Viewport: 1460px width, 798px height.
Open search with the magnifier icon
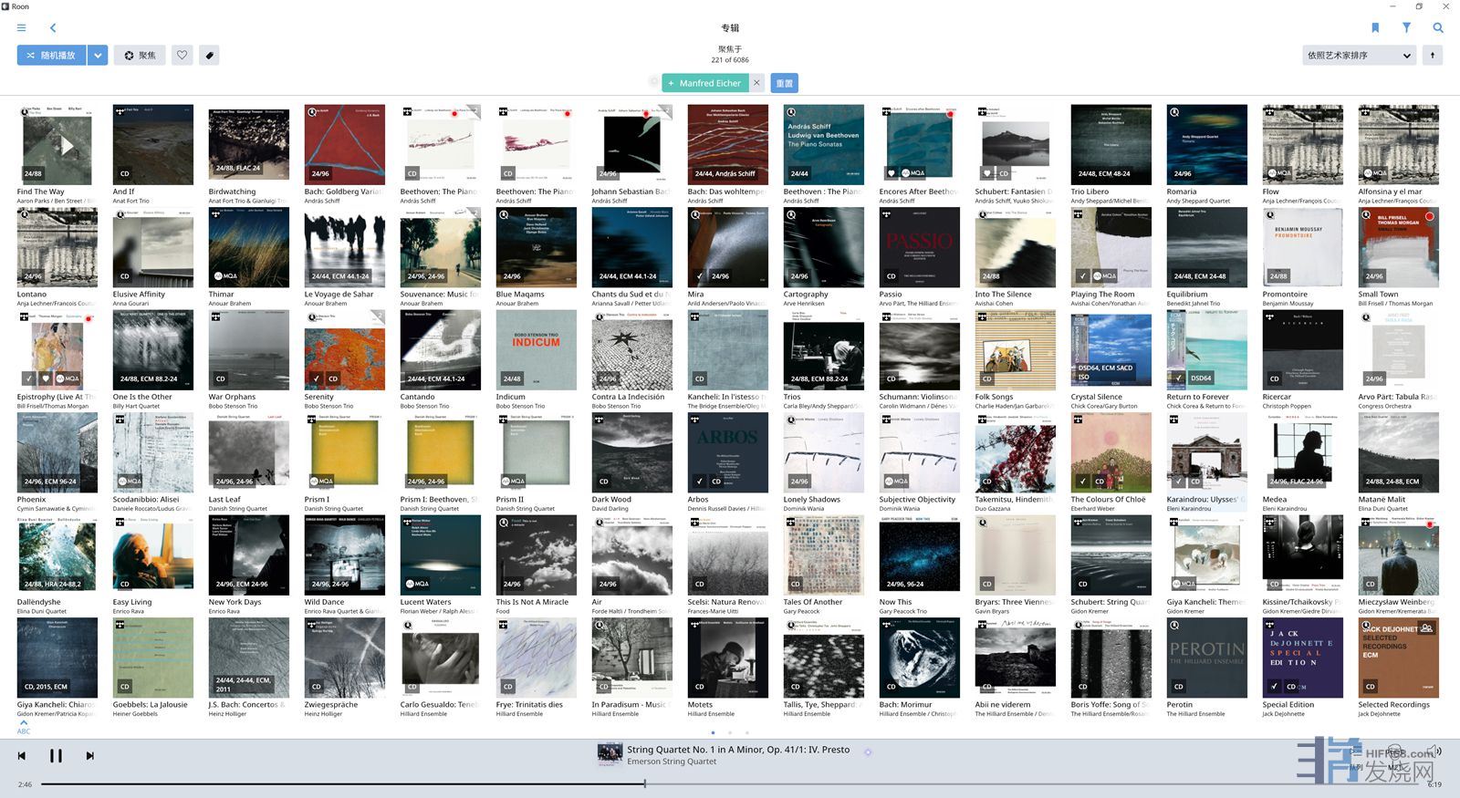point(1438,28)
